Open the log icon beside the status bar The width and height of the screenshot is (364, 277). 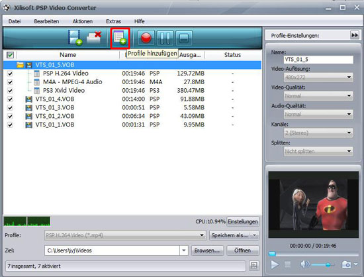coord(254,266)
